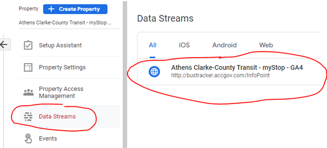The image size is (327, 148).
Task: Click the Property Access Management people icon
Action: click(x=28, y=92)
